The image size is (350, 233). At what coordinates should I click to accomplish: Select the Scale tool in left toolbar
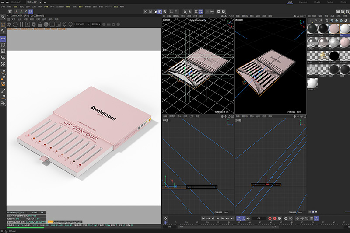point(3,51)
